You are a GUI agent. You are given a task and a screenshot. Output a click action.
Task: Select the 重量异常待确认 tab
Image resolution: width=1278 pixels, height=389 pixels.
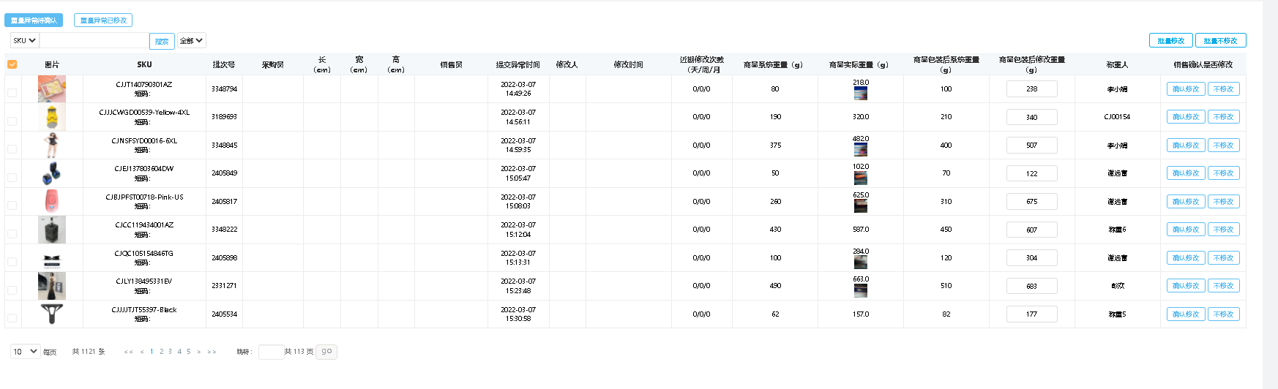tap(34, 20)
